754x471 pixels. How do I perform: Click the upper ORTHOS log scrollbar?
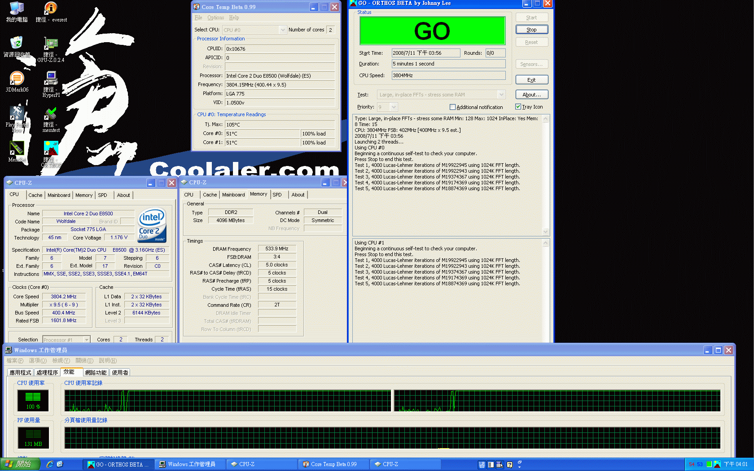[x=546, y=175]
